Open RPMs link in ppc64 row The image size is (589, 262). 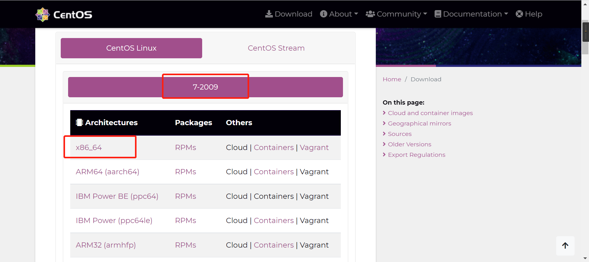tap(186, 196)
